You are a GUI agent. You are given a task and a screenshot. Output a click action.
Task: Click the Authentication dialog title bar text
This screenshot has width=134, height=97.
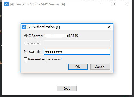[44, 27]
